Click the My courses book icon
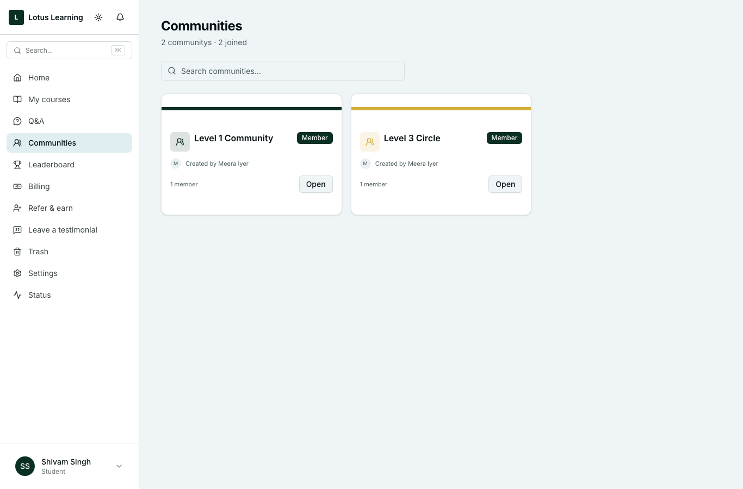Image resolution: width=743 pixels, height=489 pixels. pos(17,99)
